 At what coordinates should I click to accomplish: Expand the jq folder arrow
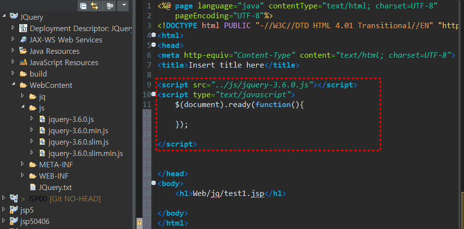(22, 96)
